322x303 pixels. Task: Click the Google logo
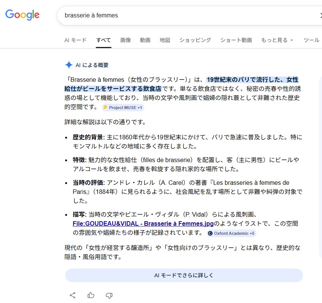22,15
